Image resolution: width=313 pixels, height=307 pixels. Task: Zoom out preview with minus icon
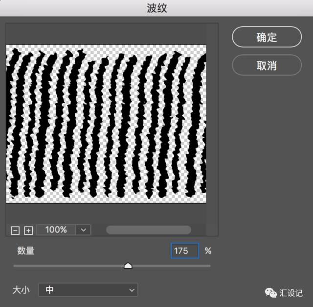[15, 230]
